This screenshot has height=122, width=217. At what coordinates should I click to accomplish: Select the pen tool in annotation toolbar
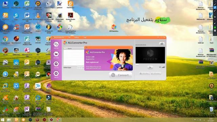click(x=215, y=4)
